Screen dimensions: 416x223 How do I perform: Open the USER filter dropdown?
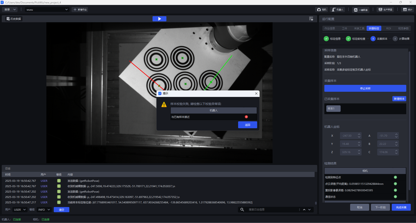click(20, 210)
